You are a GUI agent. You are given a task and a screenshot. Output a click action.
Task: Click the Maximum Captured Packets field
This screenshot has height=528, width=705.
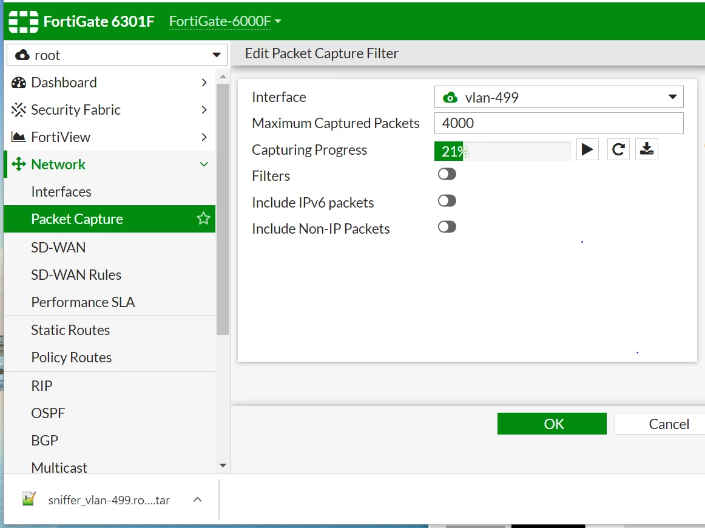click(x=558, y=123)
